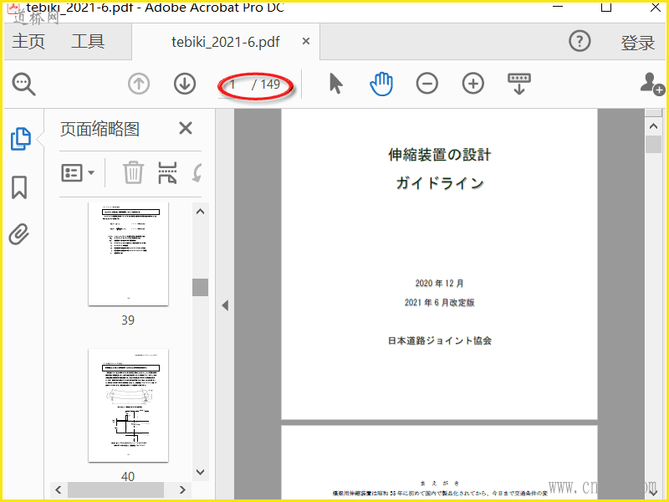Select the tebiki_2021-6.pdf document tab
This screenshot has height=502, width=669.
(226, 42)
